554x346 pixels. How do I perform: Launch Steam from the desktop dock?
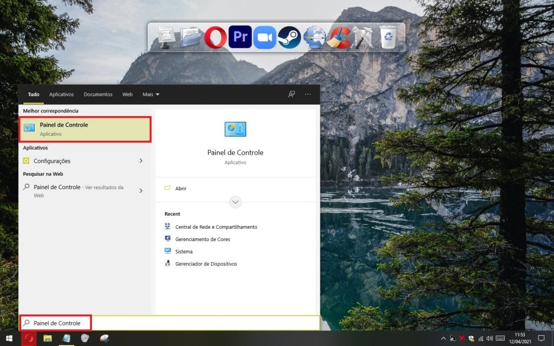(x=289, y=37)
